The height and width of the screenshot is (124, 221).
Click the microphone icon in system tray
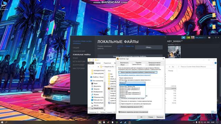[196, 122]
